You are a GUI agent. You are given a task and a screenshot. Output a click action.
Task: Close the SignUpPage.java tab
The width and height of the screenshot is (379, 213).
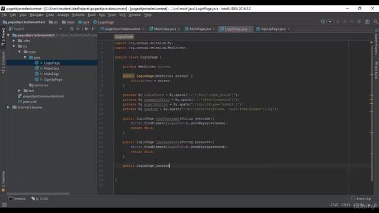[288, 29]
